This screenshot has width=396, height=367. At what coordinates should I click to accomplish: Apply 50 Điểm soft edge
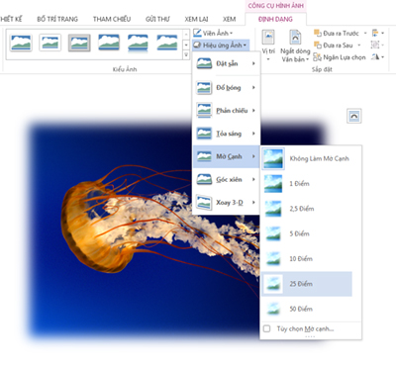[x=307, y=309]
